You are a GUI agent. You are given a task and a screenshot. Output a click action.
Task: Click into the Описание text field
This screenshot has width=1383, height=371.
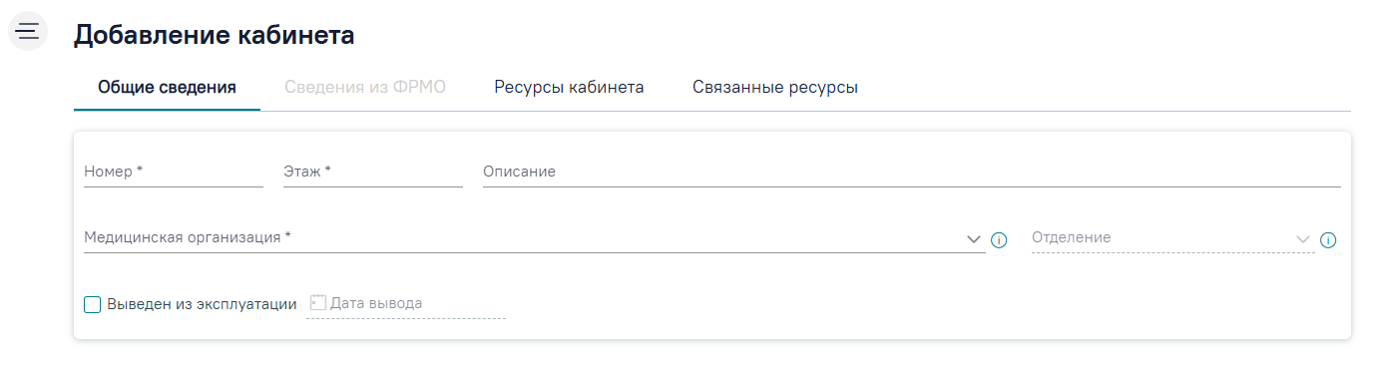[912, 172]
